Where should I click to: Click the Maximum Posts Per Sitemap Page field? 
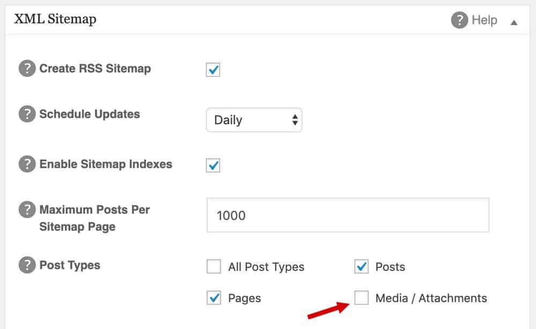click(347, 215)
